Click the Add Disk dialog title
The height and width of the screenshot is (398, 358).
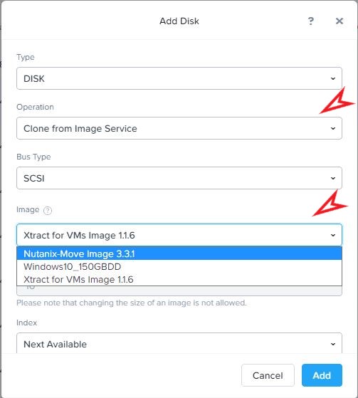point(179,21)
